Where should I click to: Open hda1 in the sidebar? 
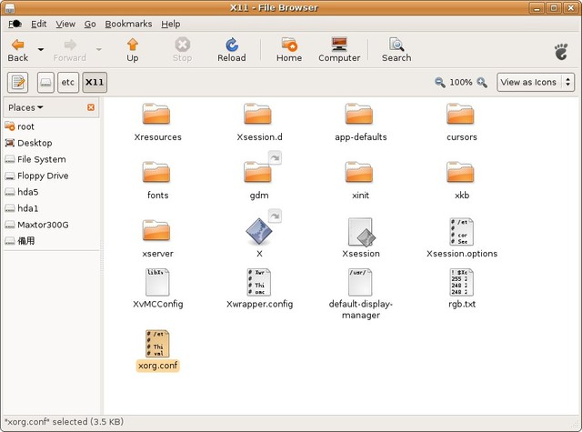[x=51, y=208]
